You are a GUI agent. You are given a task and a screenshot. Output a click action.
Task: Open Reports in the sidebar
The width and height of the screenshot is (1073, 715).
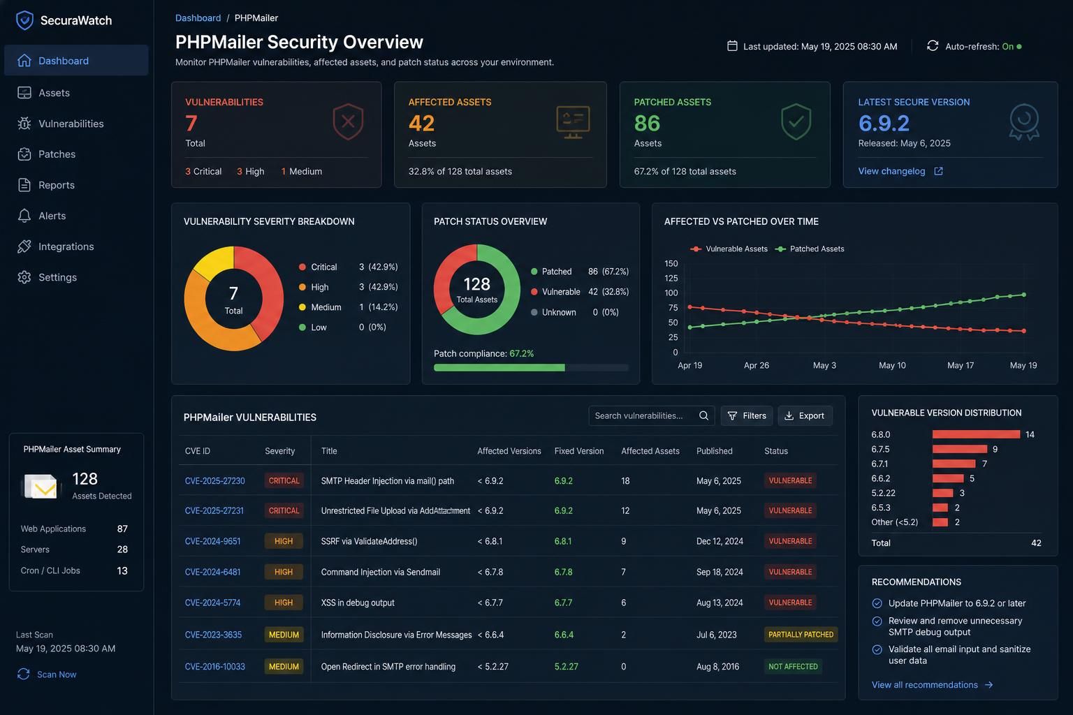[76, 185]
